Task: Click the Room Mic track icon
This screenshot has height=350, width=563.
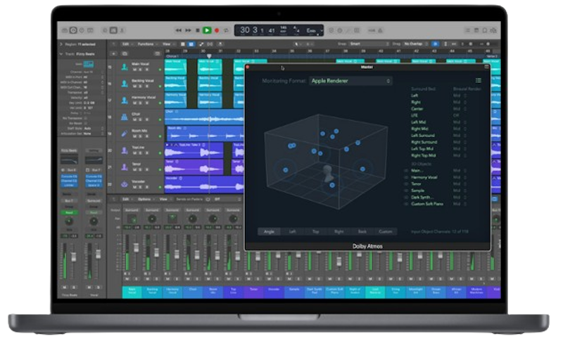Action: (125, 134)
